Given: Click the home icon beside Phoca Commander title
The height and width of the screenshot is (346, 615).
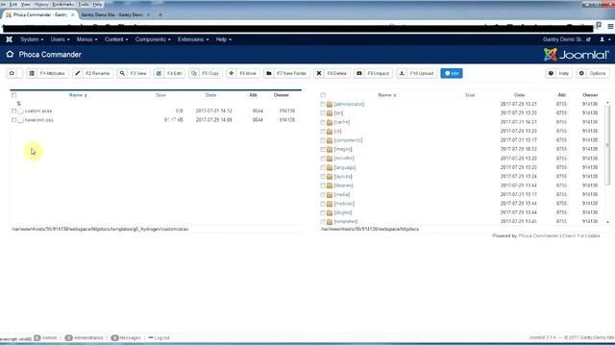Looking at the screenshot, I should click(x=10, y=54).
